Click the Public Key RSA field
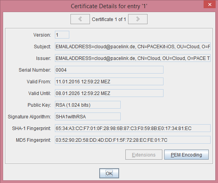This screenshot has height=183, width=218. [88, 105]
